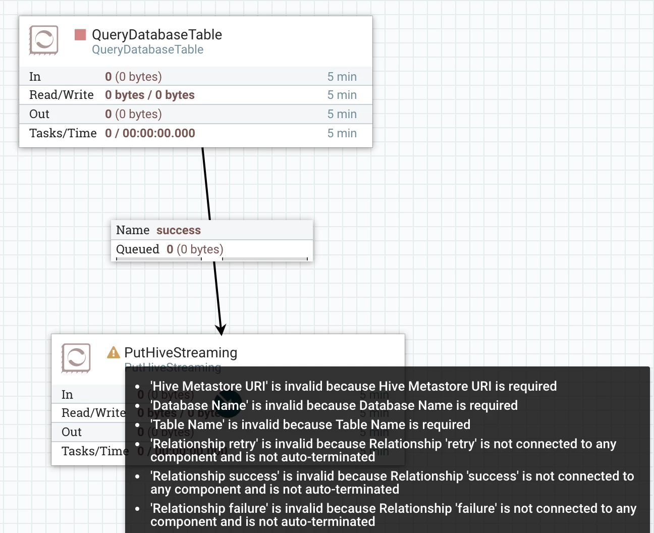Select the PutHiveStreaming processor name
Screen dimensions: 654x533
click(x=181, y=352)
